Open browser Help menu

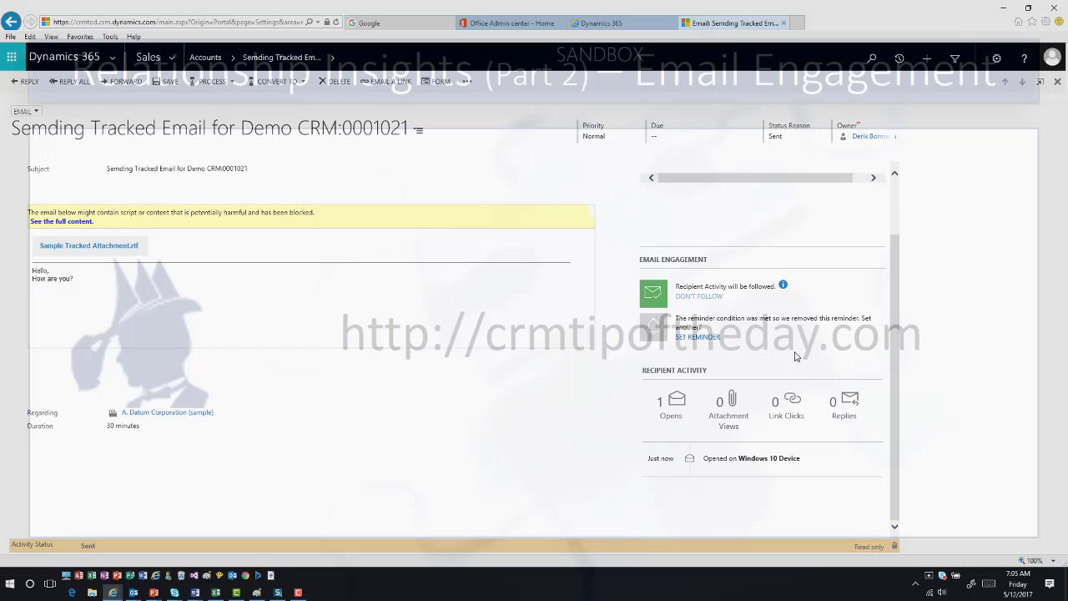[133, 37]
